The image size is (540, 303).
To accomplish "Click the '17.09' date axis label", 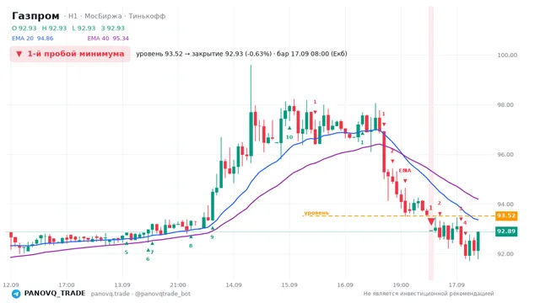I will [x=456, y=284].
